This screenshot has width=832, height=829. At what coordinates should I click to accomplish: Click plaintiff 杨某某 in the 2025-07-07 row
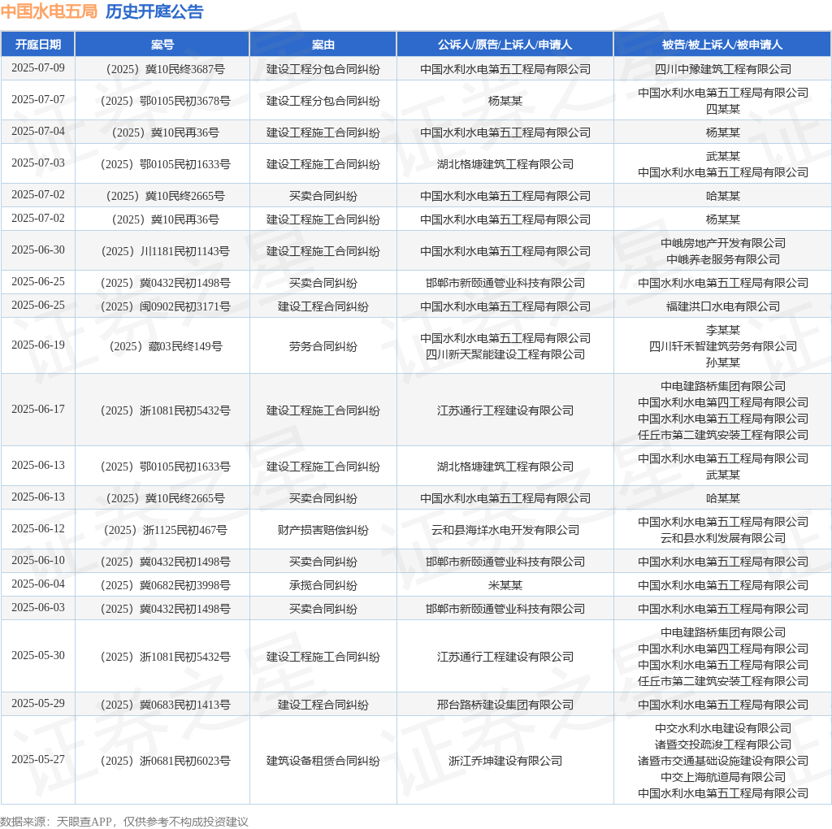[x=505, y=101]
